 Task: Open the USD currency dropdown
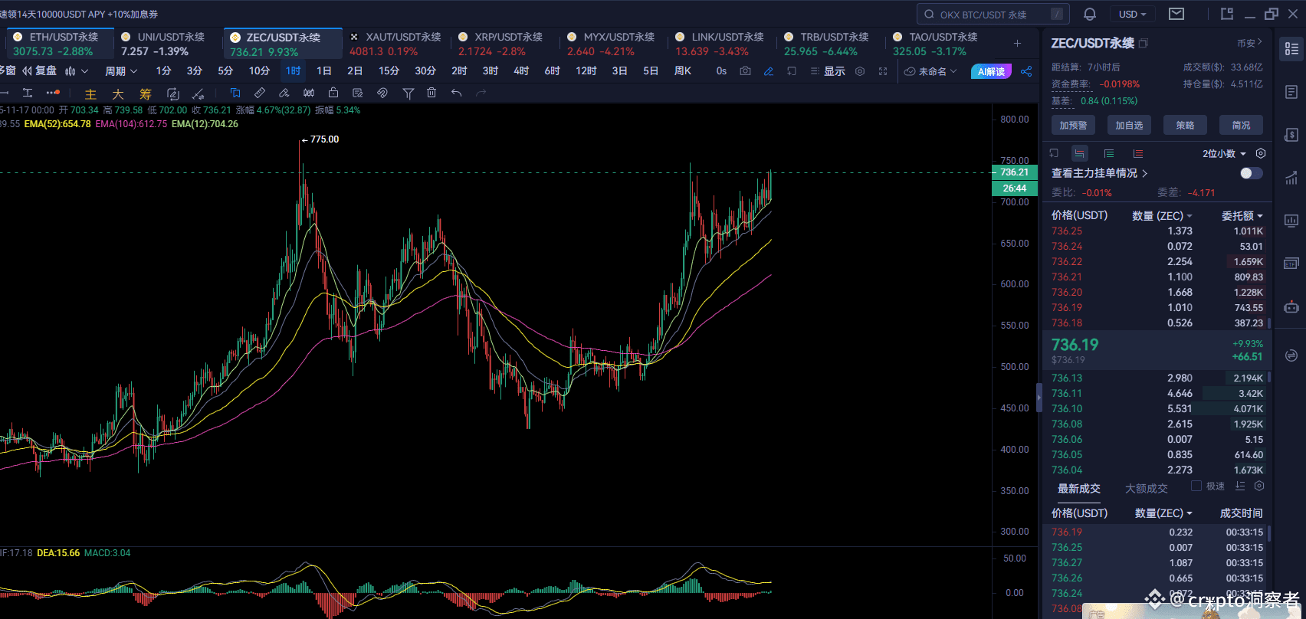click(1132, 15)
